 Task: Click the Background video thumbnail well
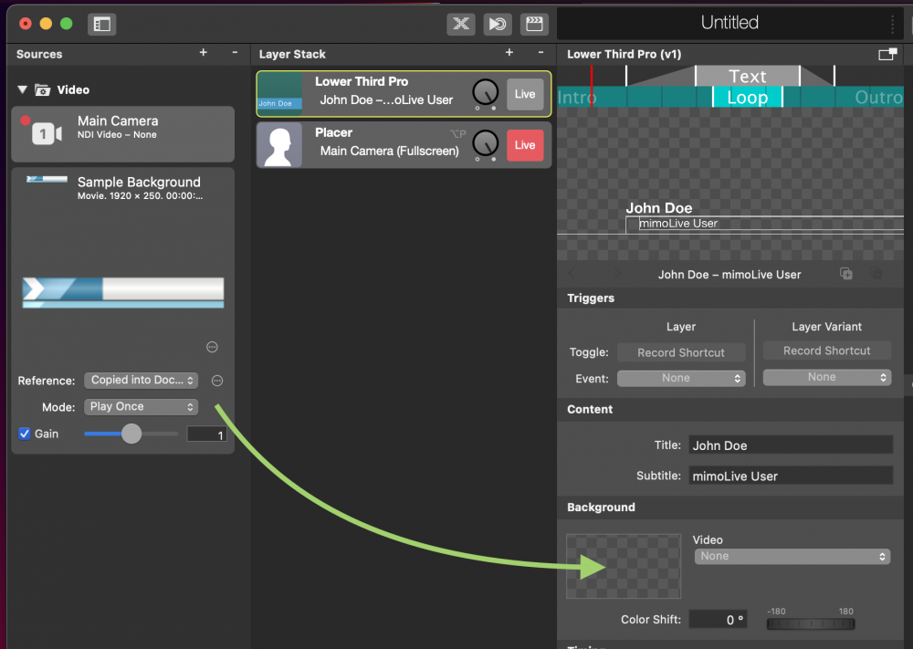[624, 566]
